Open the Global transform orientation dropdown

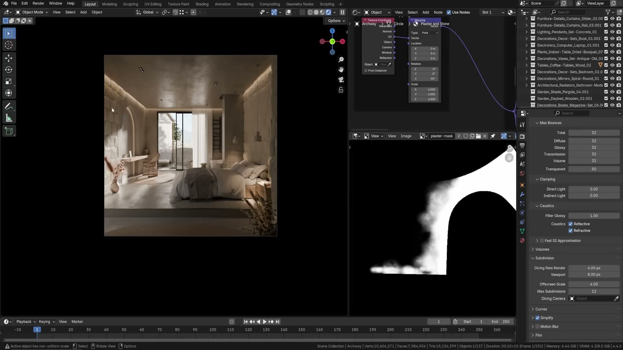[147, 12]
